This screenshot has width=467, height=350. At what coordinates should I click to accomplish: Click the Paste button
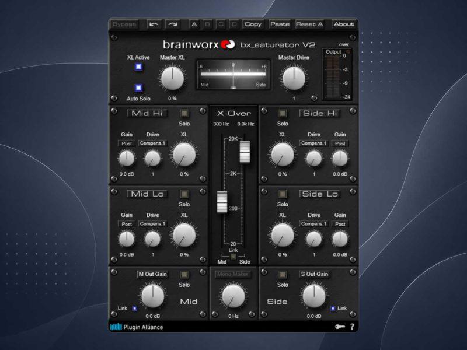[x=280, y=24]
